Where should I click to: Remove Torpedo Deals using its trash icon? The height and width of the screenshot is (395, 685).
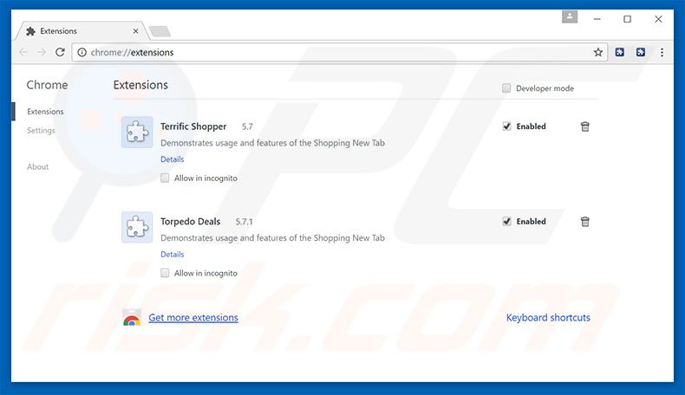pos(585,222)
